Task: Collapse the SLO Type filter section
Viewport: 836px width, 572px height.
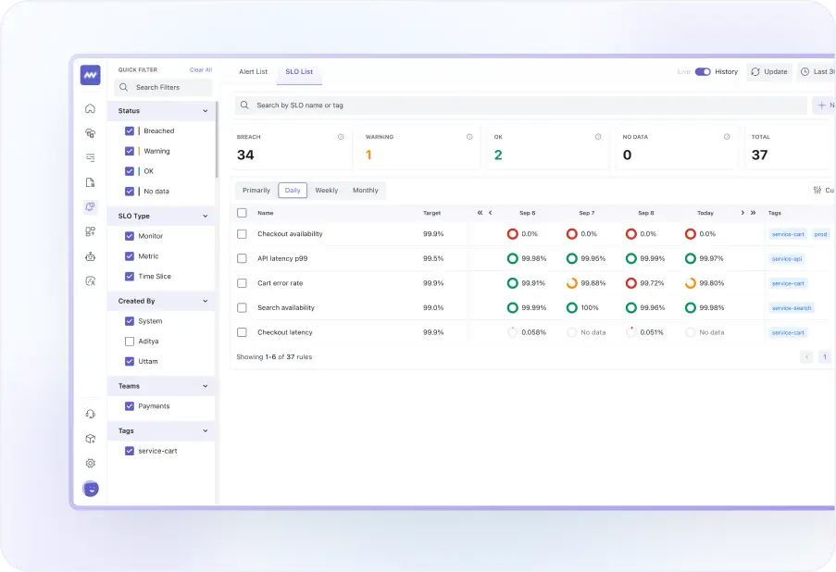Action: pos(206,216)
